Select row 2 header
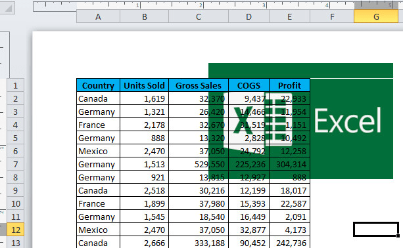Image resolution: width=403 pixels, height=248 pixels. coord(15,98)
